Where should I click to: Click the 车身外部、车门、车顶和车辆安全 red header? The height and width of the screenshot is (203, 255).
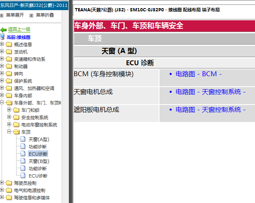[x=164, y=26]
